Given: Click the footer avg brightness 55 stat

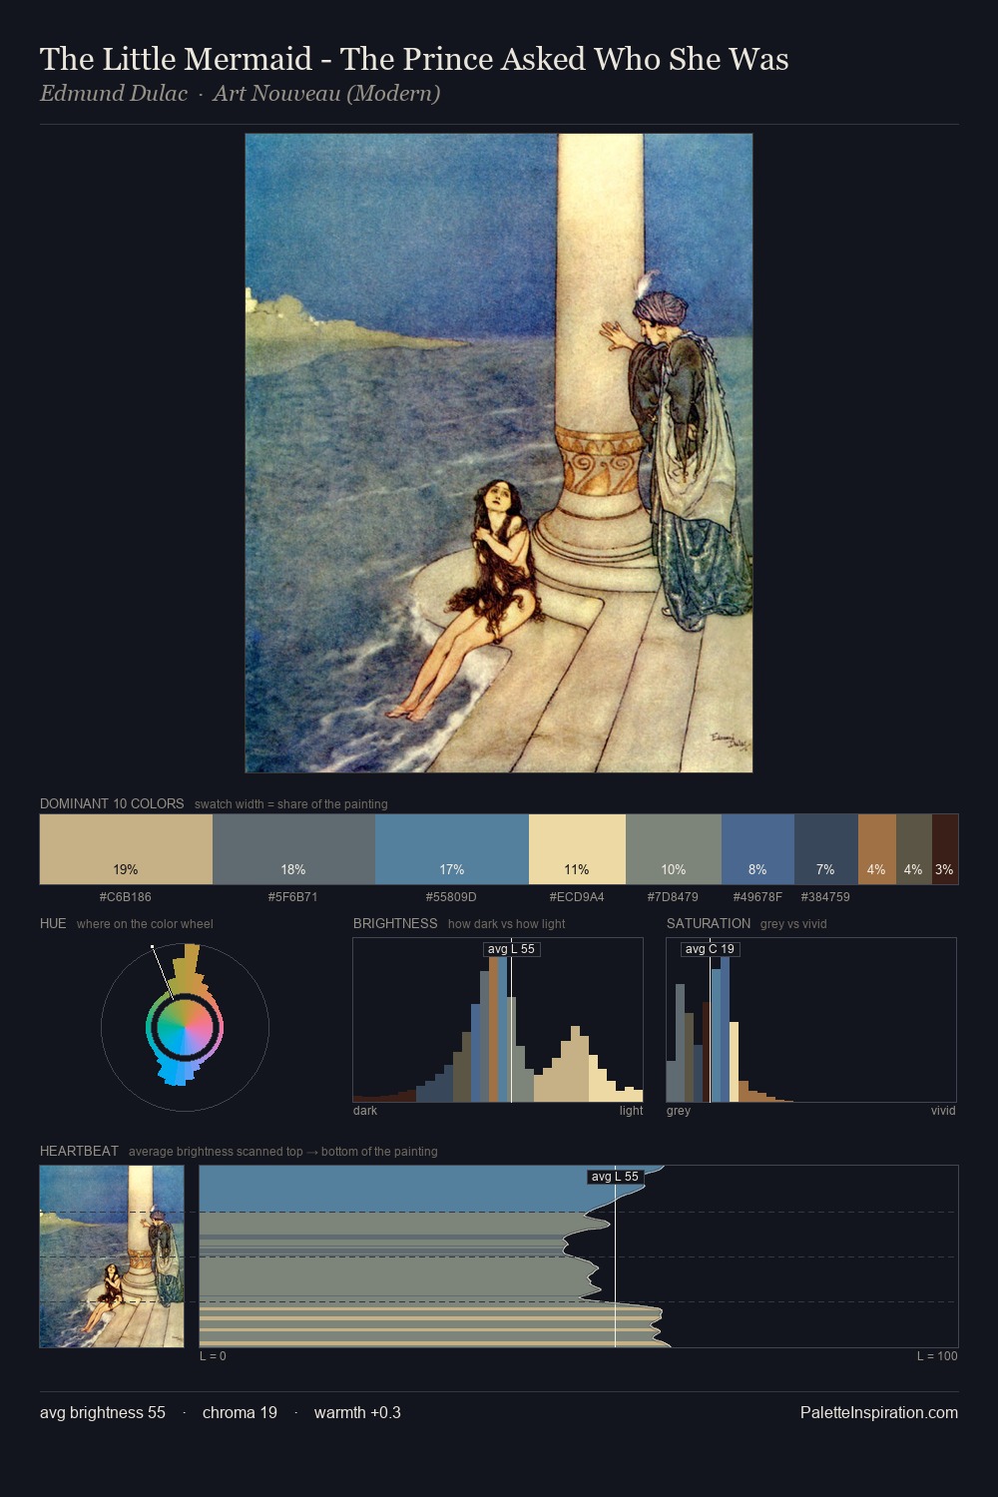Looking at the screenshot, I should click(x=103, y=1412).
